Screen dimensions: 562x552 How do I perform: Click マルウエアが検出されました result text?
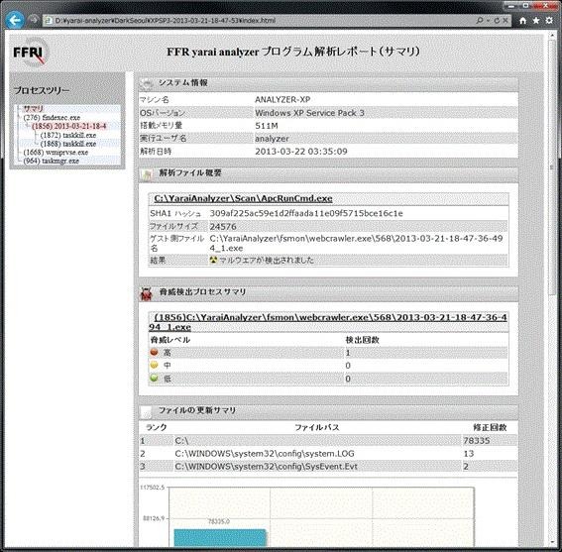pos(266,261)
